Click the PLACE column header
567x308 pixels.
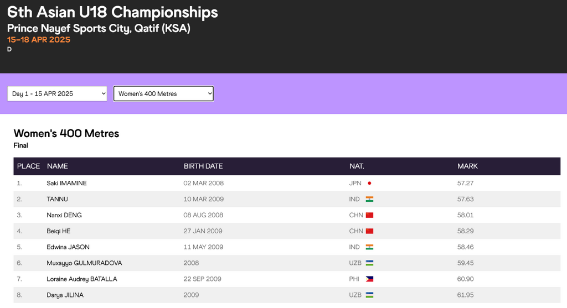28,166
